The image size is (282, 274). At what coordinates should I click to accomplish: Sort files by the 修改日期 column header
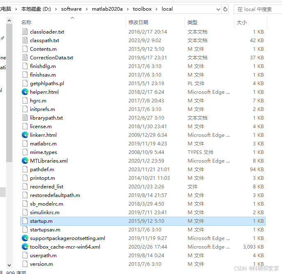(x=138, y=23)
